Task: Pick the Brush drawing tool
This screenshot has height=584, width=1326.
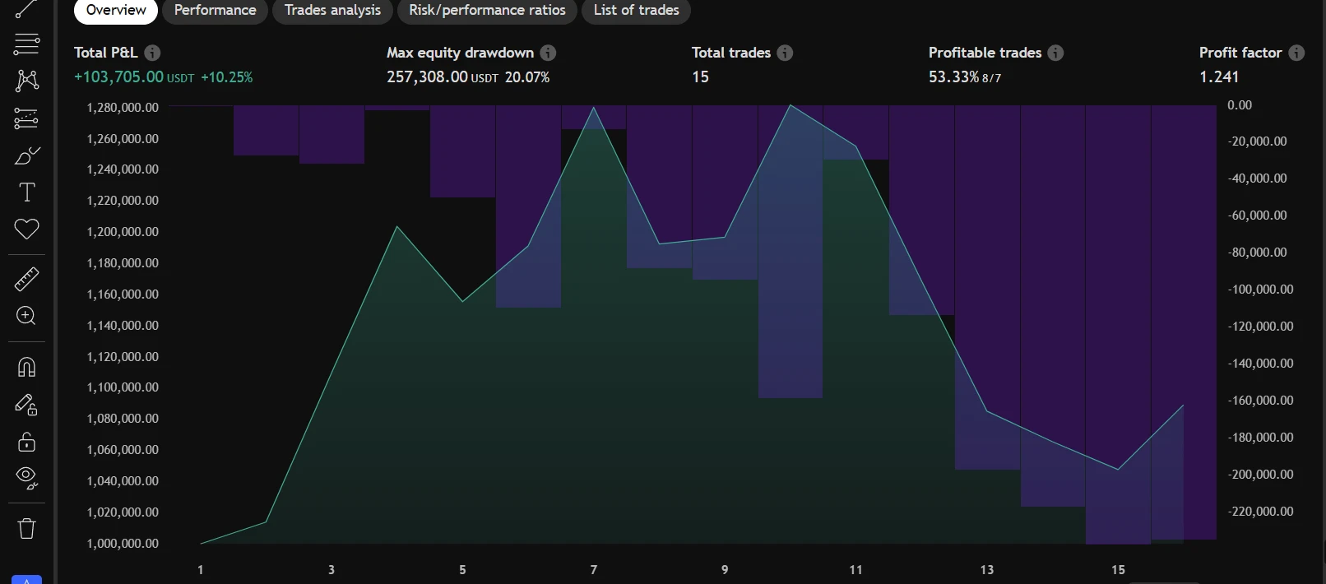Action: click(26, 155)
